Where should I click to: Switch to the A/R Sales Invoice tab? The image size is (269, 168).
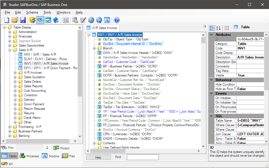click(101, 28)
